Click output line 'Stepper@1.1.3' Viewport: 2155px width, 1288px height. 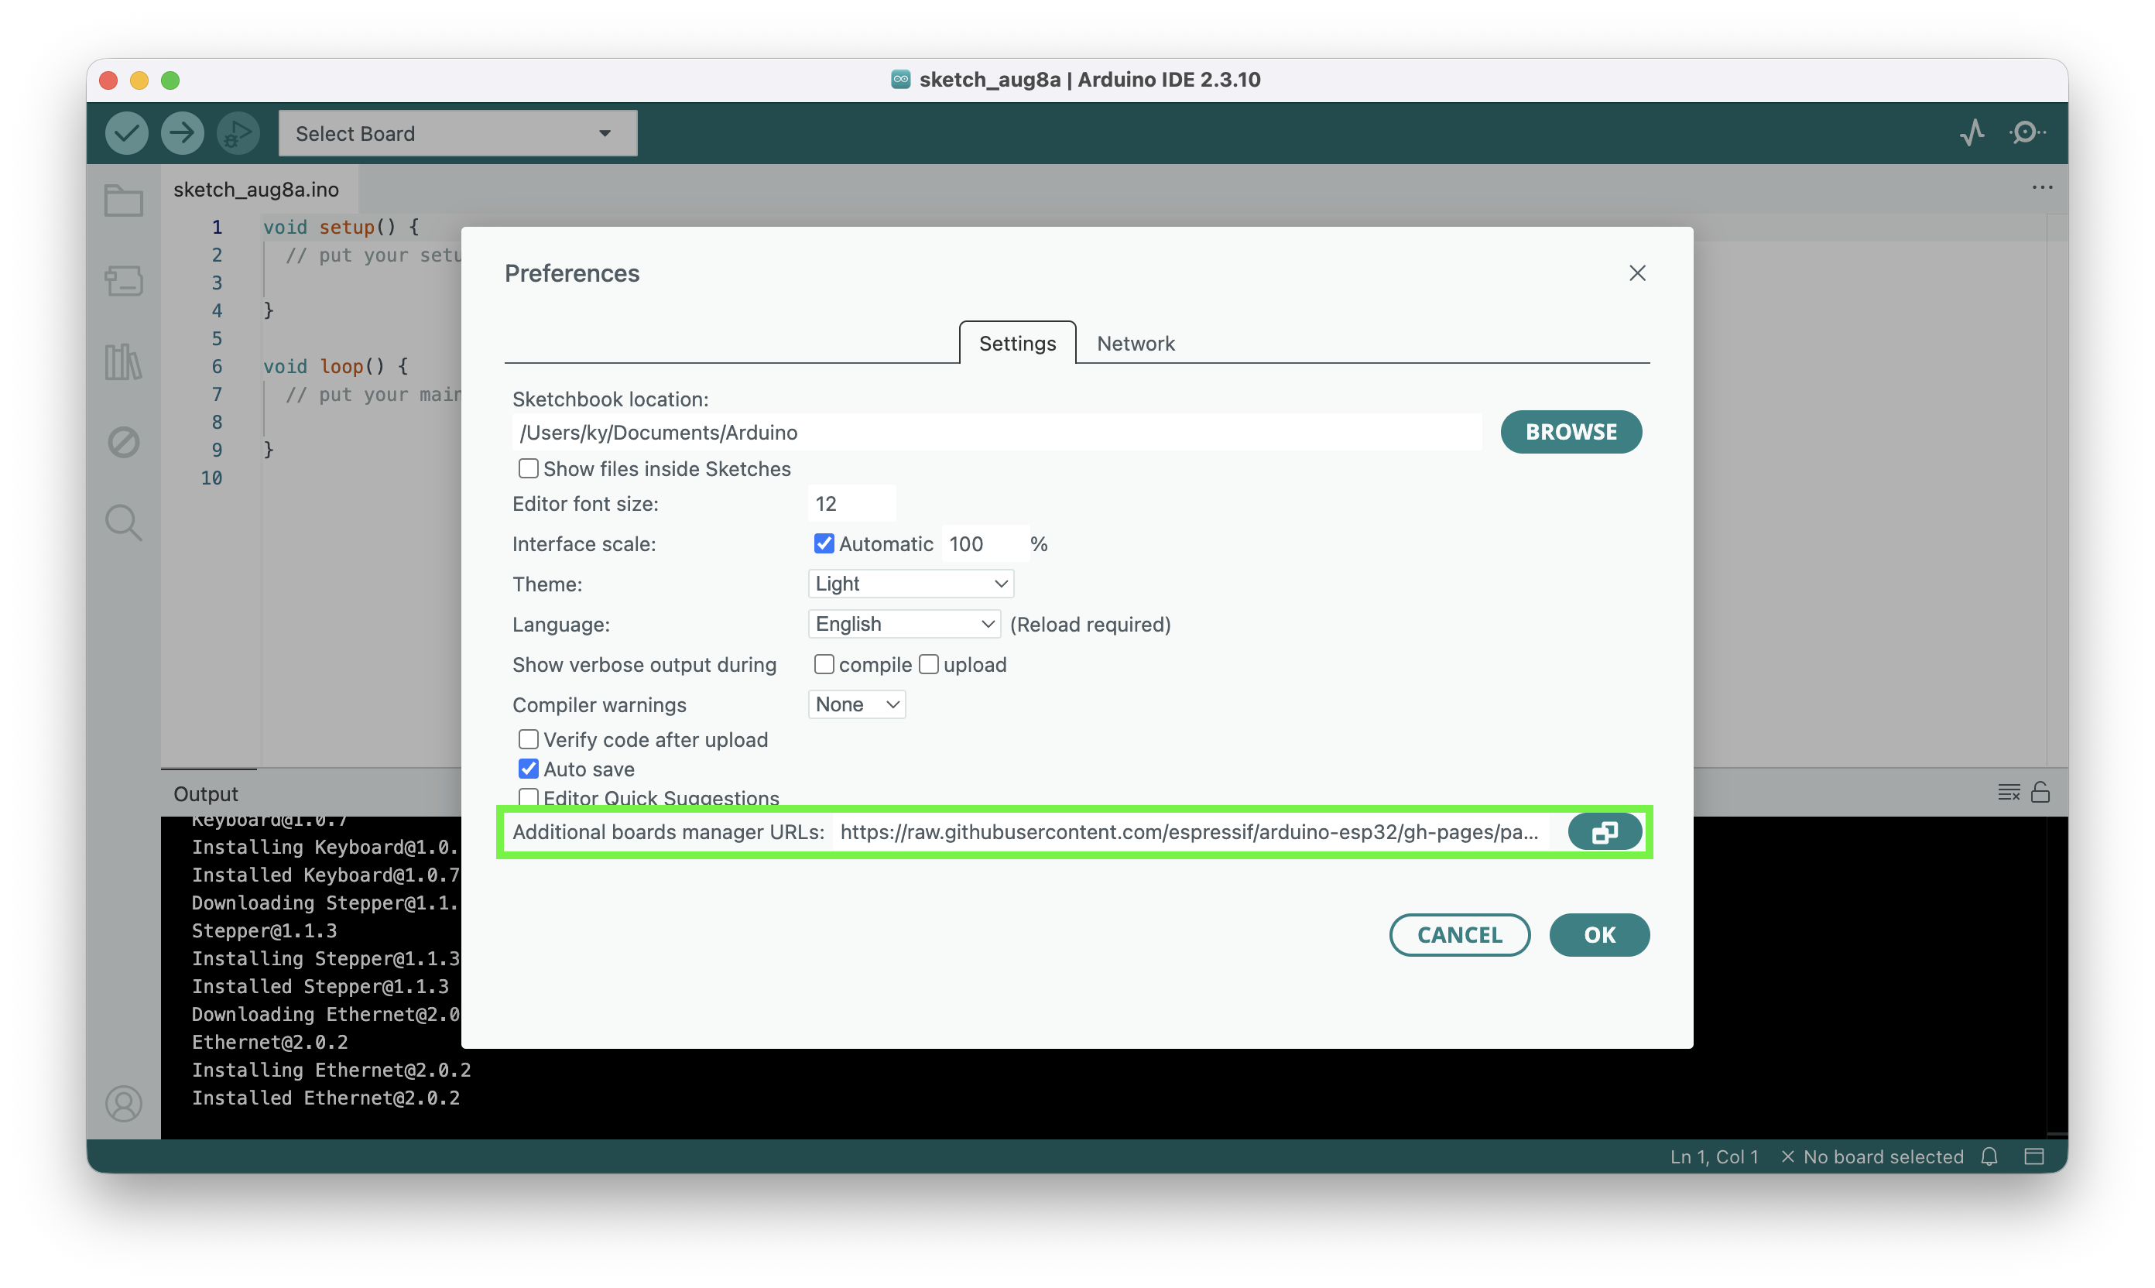click(264, 930)
